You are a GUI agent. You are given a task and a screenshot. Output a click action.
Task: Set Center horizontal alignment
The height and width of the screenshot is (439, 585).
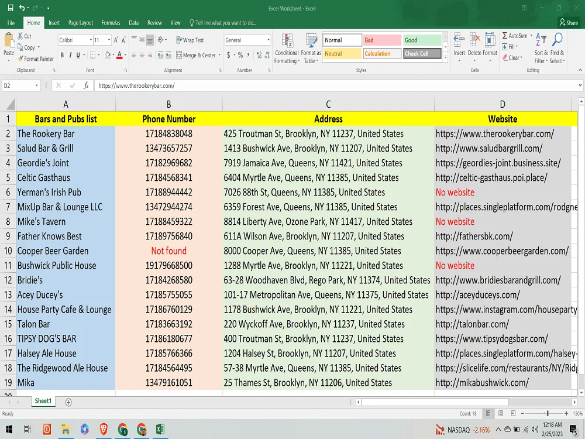coord(142,55)
